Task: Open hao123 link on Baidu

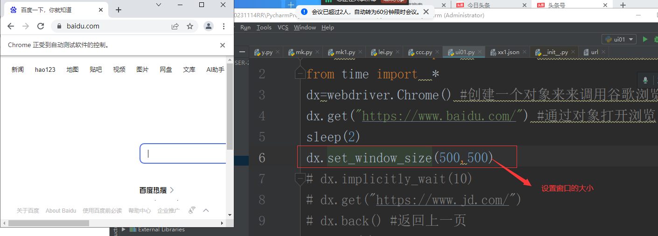Action: (x=45, y=69)
